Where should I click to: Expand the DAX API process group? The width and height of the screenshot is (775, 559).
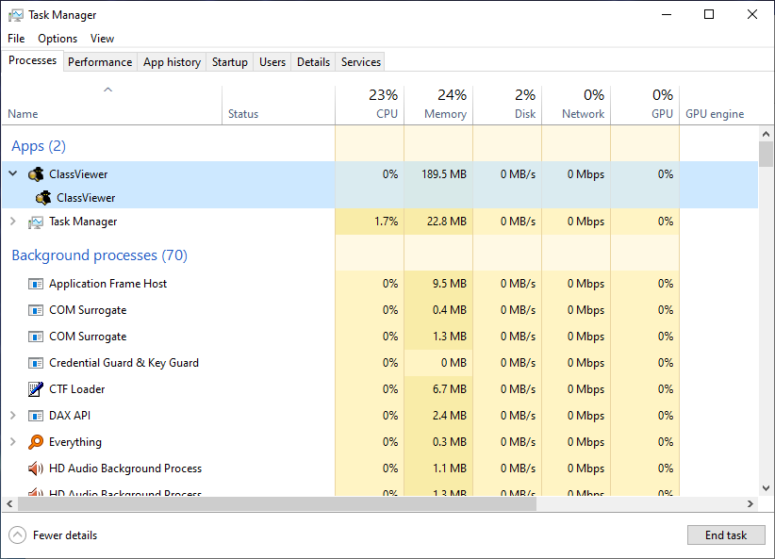coord(13,416)
